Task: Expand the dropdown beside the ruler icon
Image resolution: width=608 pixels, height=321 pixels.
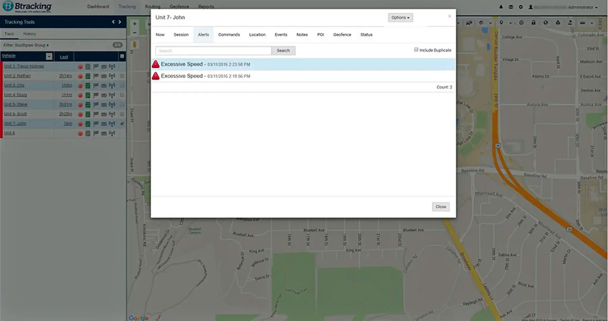Action: [x=591, y=23]
